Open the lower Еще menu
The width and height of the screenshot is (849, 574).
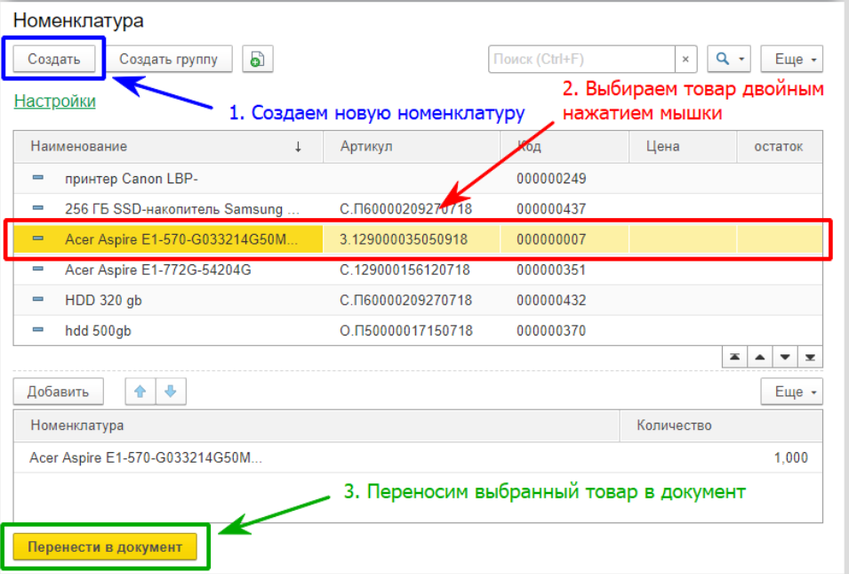(x=791, y=392)
